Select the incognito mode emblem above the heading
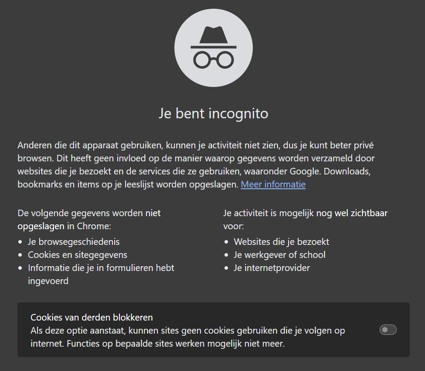Image resolution: width=425 pixels, height=371 pixels. (213, 47)
